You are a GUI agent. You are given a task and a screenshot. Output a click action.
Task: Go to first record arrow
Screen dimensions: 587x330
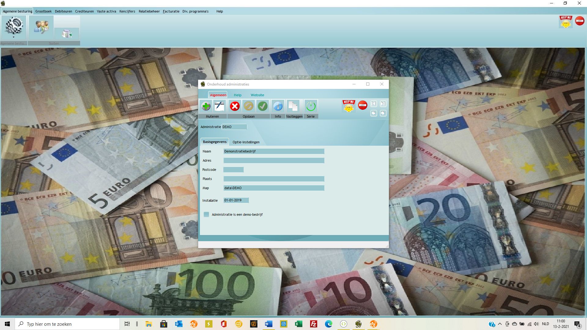point(374,104)
